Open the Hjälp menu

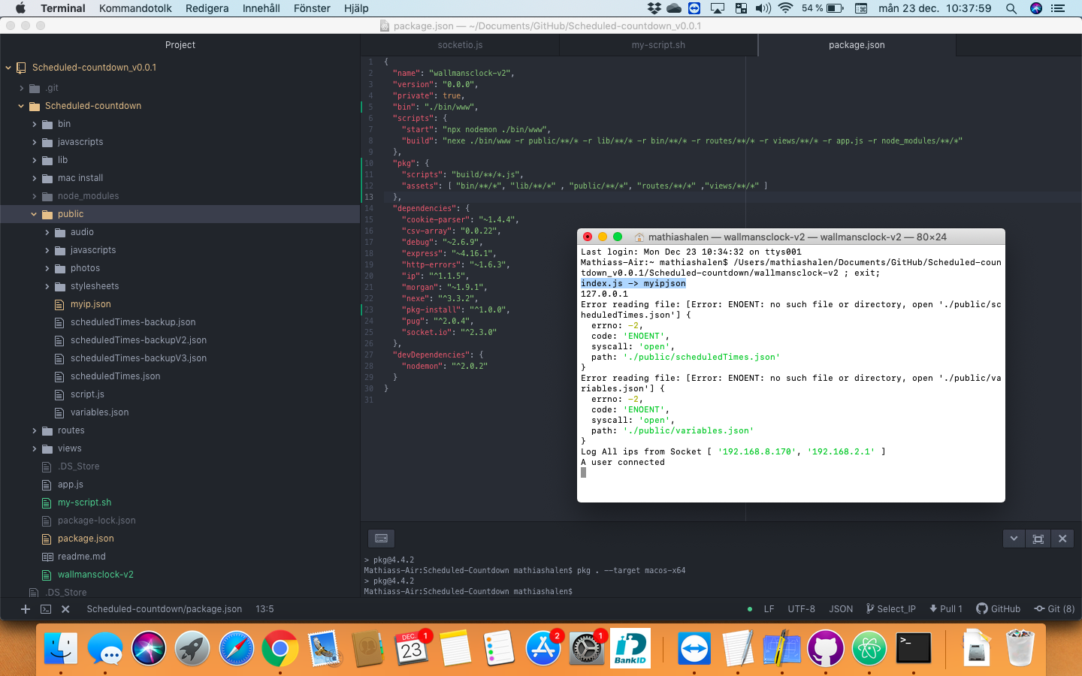pyautogui.click(x=356, y=8)
